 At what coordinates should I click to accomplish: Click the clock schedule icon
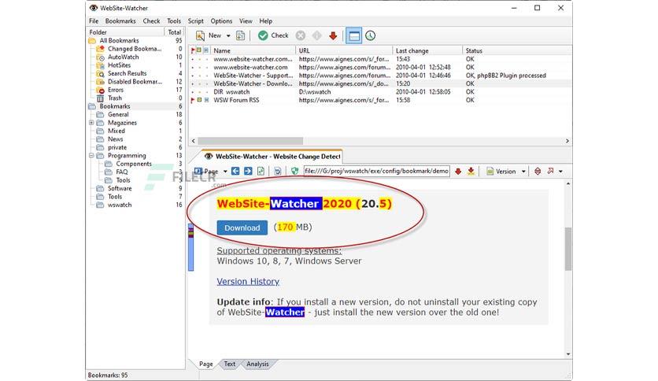(x=370, y=35)
